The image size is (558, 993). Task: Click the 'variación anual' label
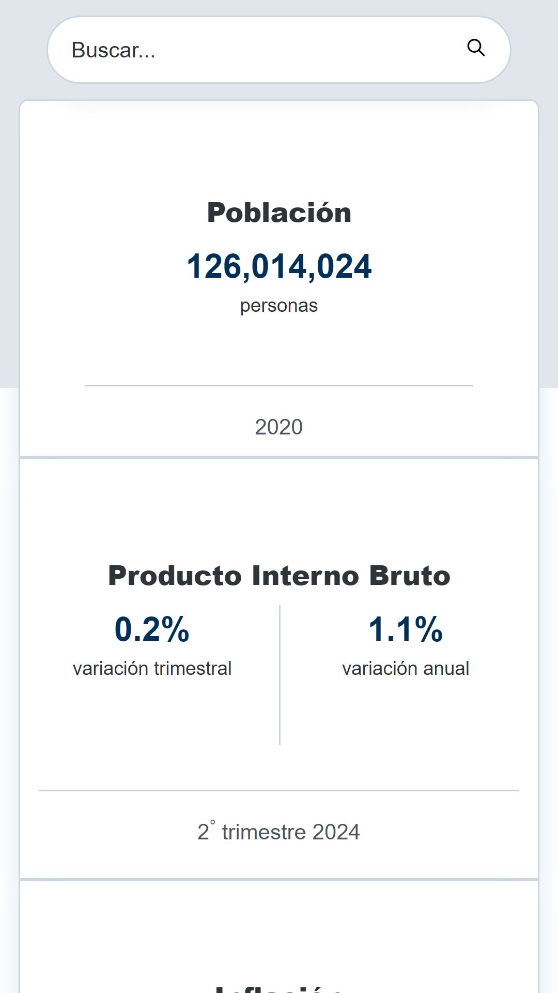tap(406, 669)
